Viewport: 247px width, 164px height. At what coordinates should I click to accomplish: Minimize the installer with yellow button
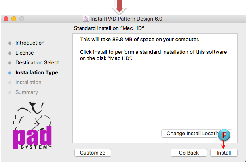pyautogui.click(x=14, y=19)
